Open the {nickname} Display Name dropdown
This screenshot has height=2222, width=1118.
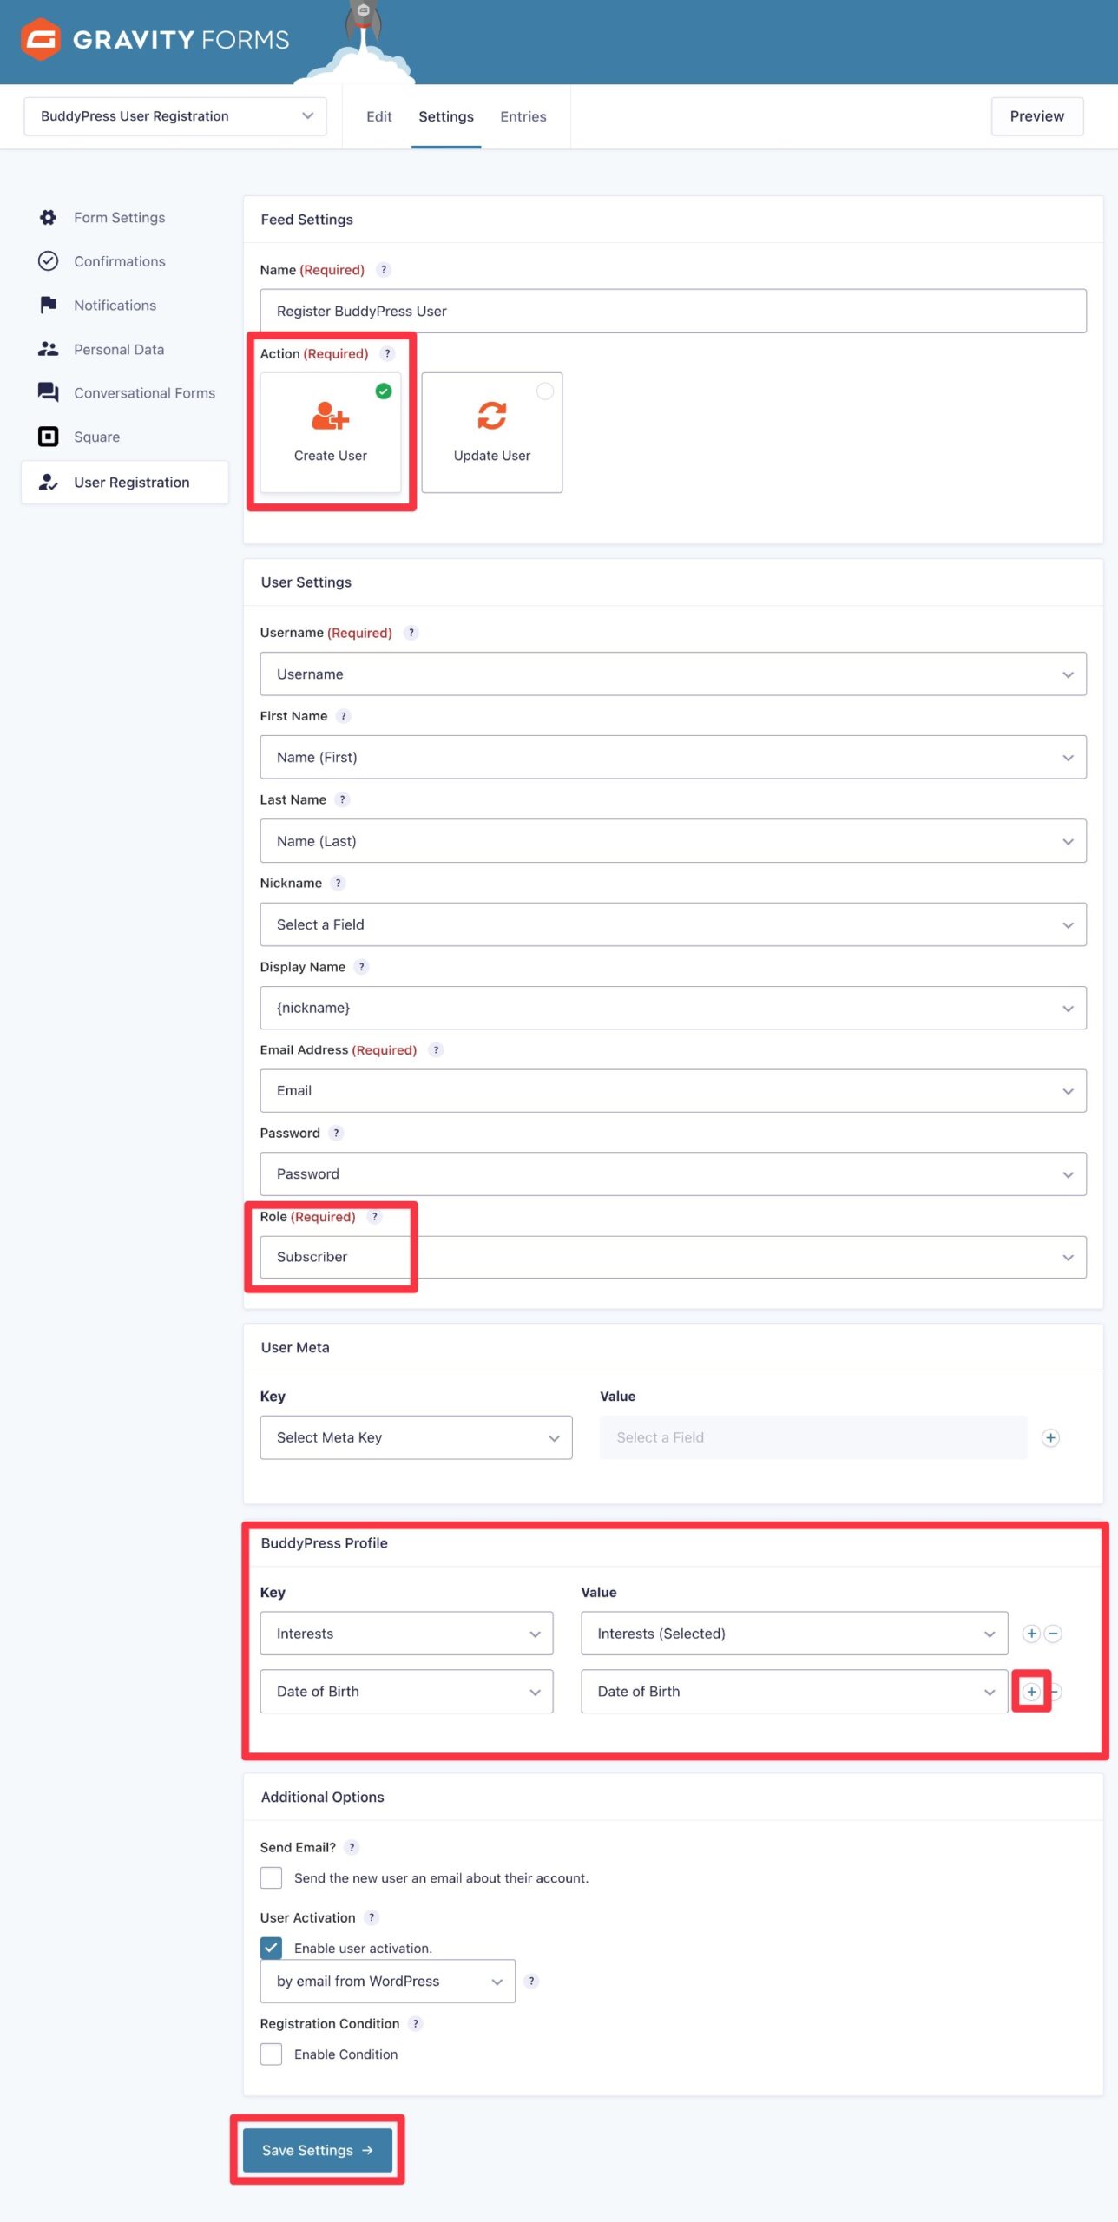tap(674, 1009)
